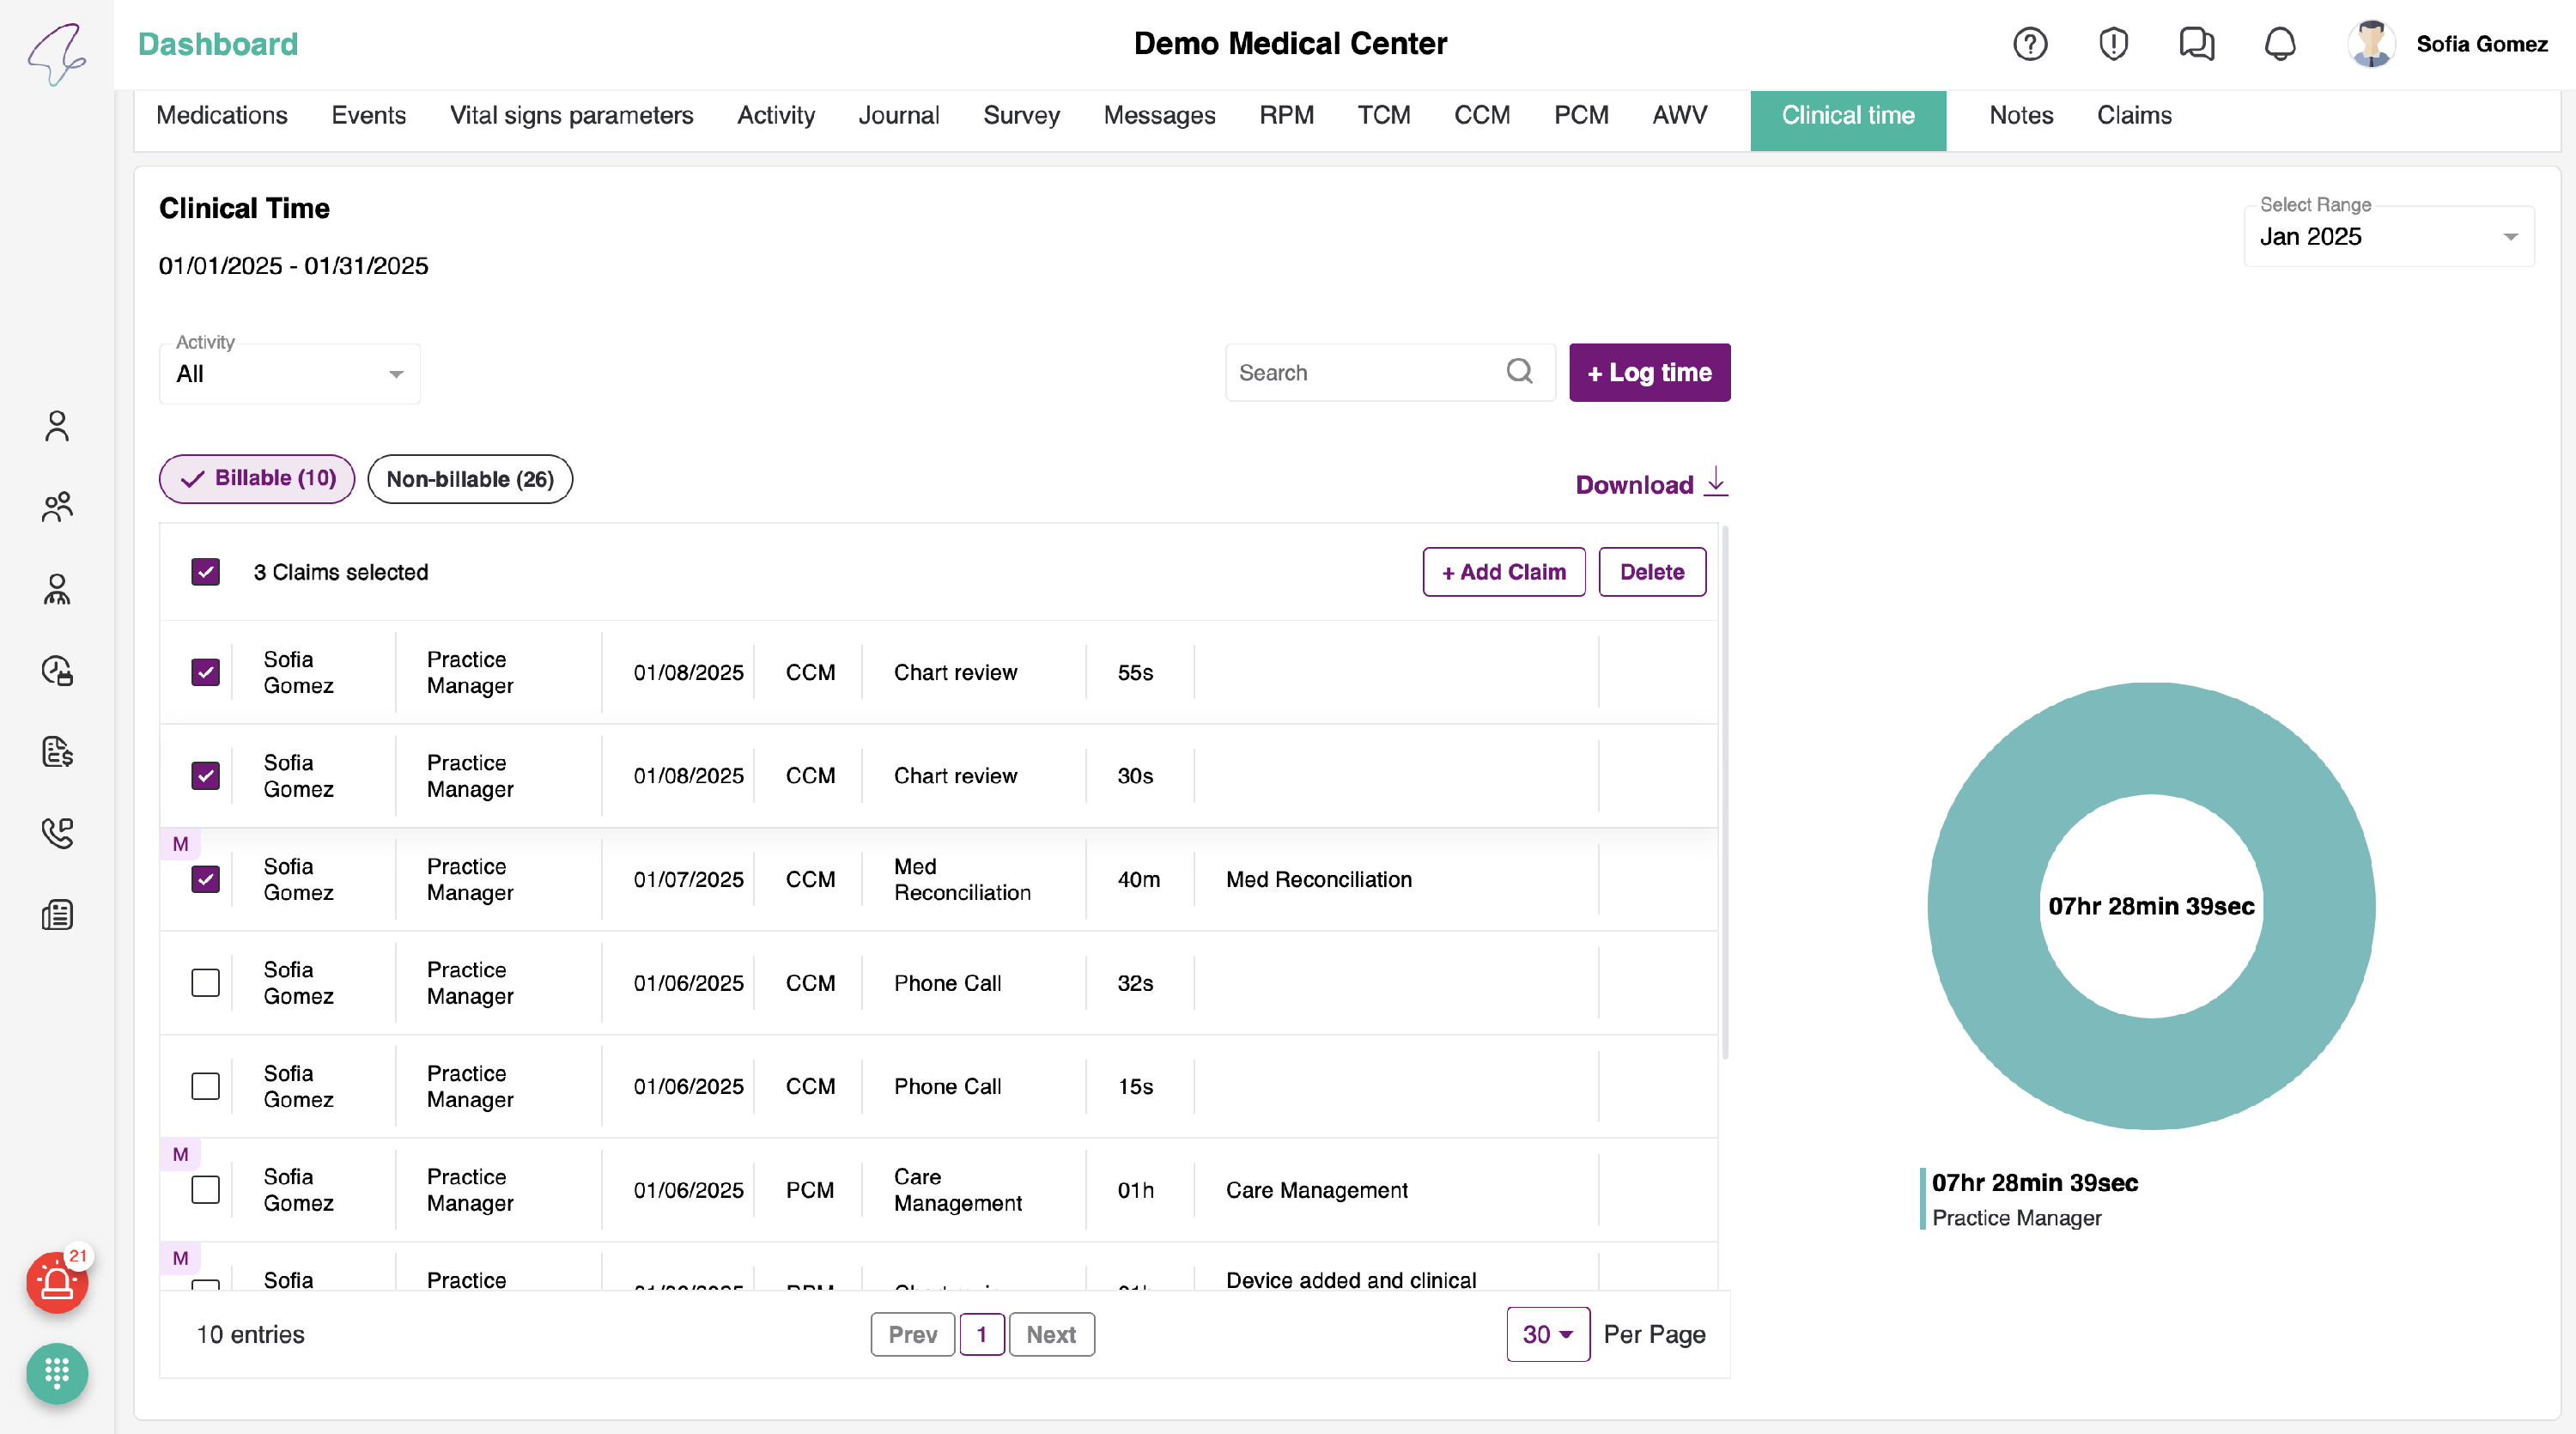Viewport: 2576px width, 1434px height.
Task: Open the phone calls sidebar icon
Action: tap(57, 833)
